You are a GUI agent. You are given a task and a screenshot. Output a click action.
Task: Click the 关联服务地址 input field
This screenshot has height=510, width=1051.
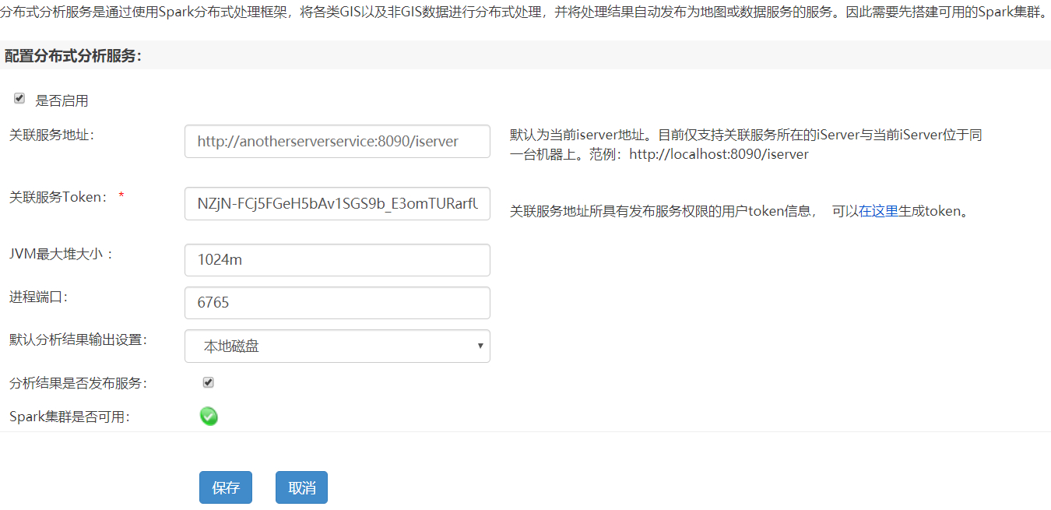(x=337, y=141)
